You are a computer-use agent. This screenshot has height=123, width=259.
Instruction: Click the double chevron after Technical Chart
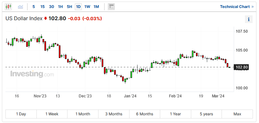[x=252, y=7]
